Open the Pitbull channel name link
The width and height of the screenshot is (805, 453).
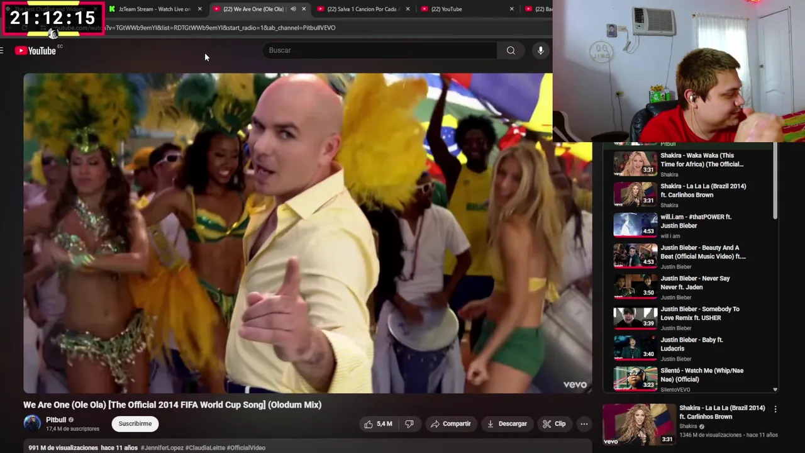56,420
